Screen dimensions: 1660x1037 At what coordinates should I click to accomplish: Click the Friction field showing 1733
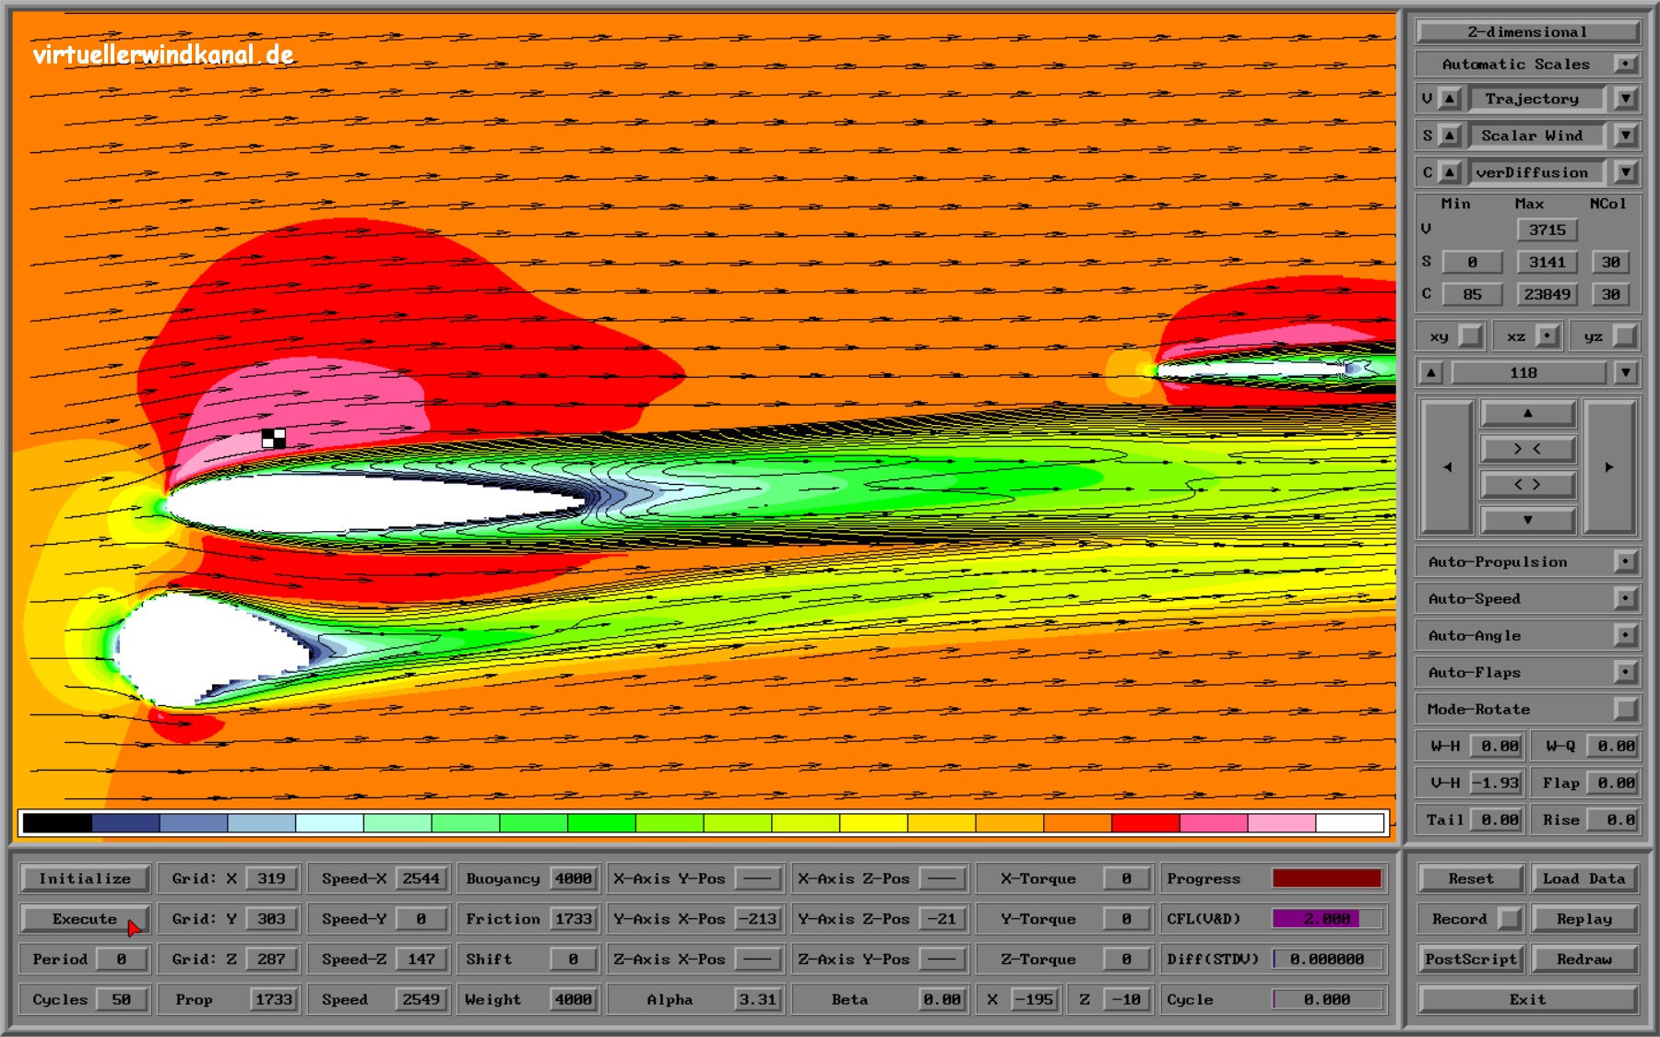tap(573, 919)
